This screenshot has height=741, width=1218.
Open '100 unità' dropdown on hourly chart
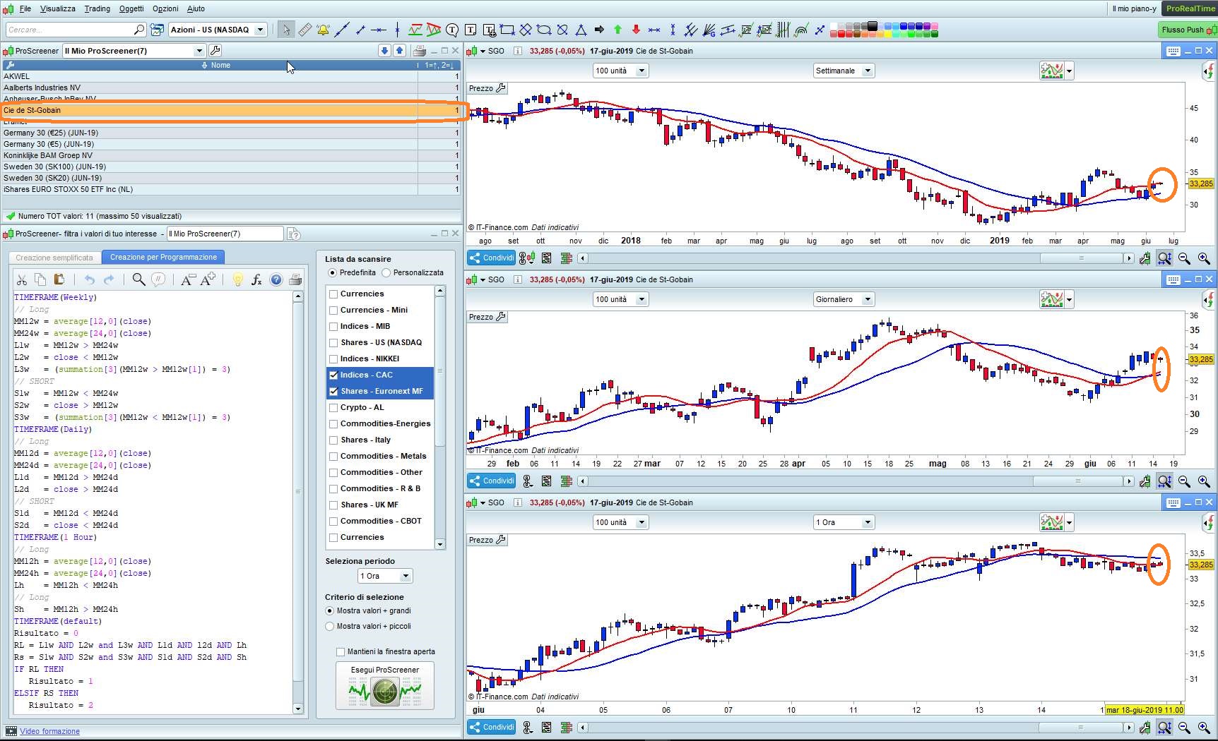(x=620, y=522)
